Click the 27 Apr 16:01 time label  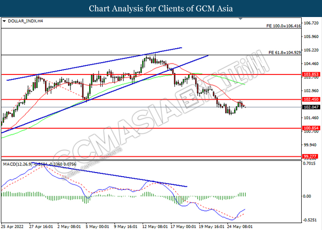(41, 227)
